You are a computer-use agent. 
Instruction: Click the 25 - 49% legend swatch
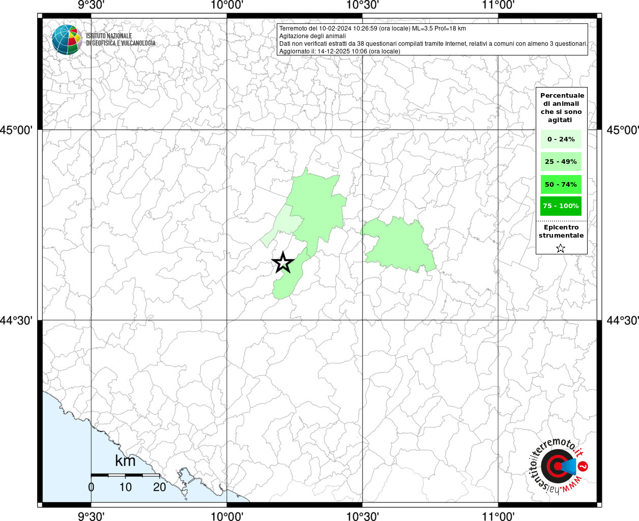pyautogui.click(x=561, y=162)
